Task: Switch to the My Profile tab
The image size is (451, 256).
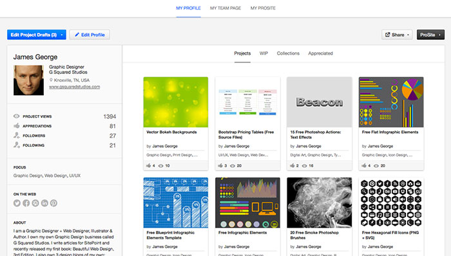Action: pyautogui.click(x=188, y=8)
